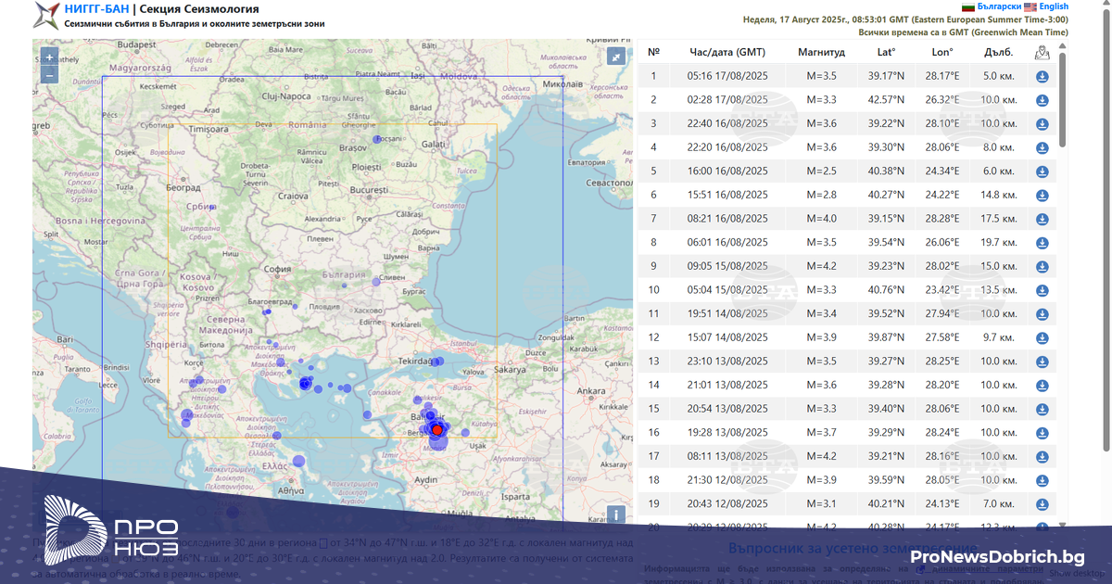The height and width of the screenshot is (584, 1112).
Task: Expand the map to fullscreen
Action: [x=616, y=57]
